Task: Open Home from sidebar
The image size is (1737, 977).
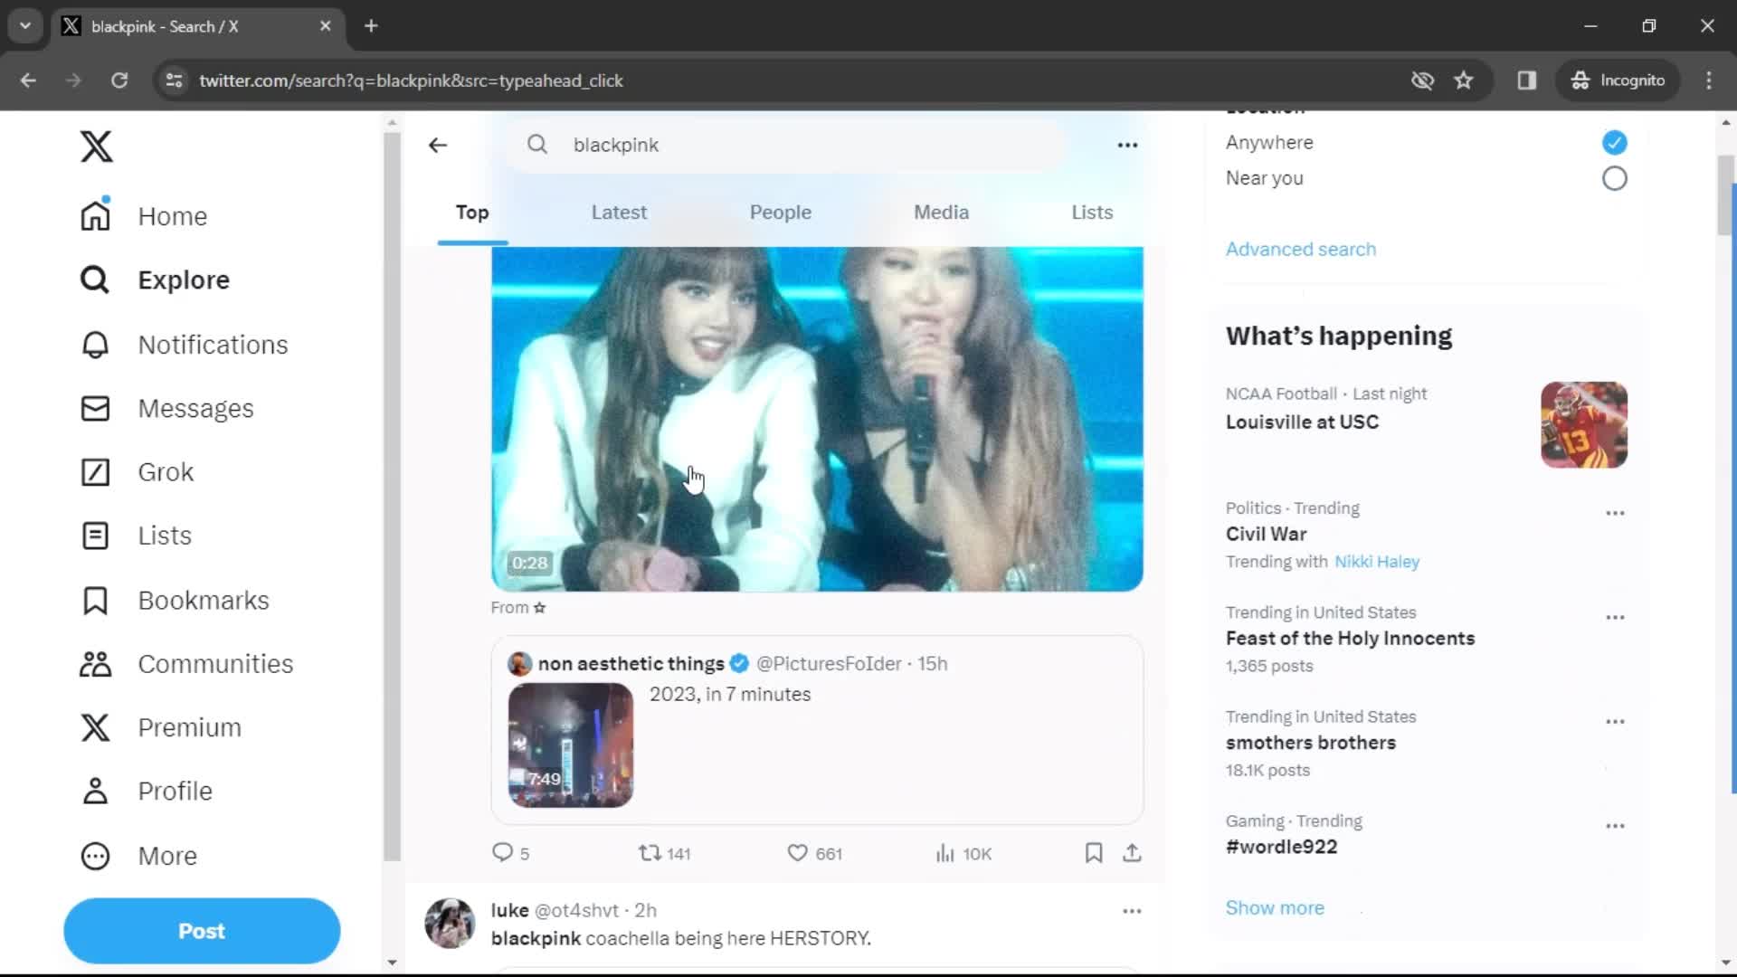Action: 144,216
